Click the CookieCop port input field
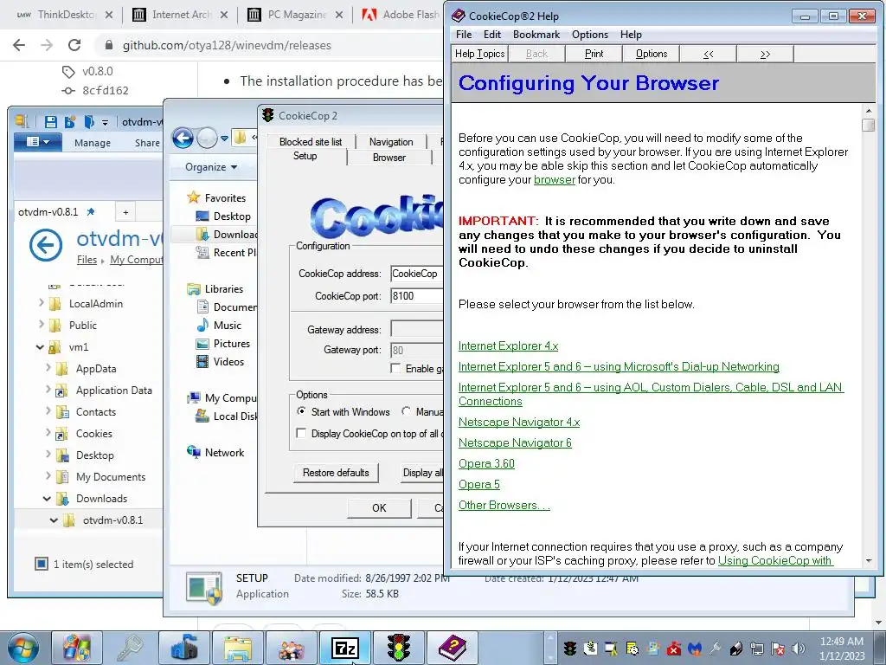The width and height of the screenshot is (886, 665). coord(416,296)
